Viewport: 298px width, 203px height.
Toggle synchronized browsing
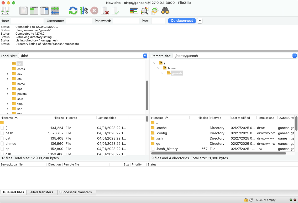155,11
